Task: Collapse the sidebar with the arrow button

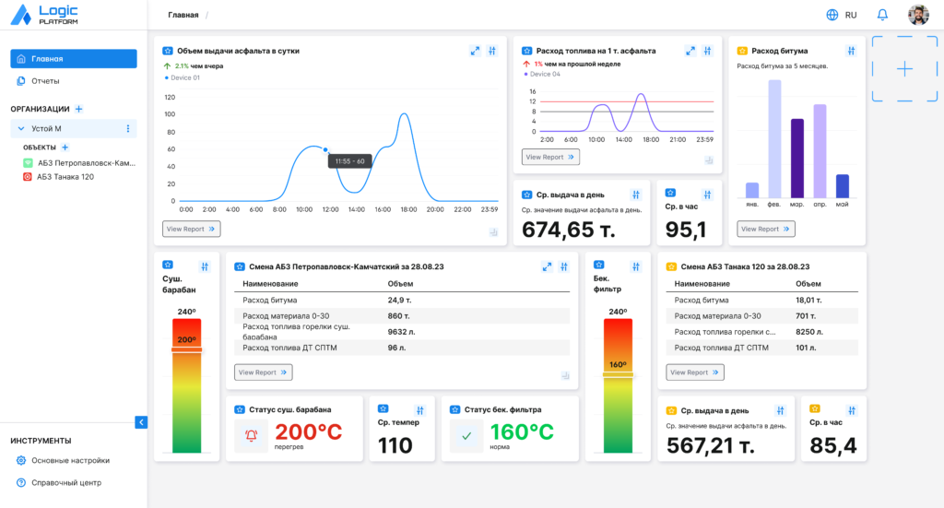Action: [x=141, y=422]
